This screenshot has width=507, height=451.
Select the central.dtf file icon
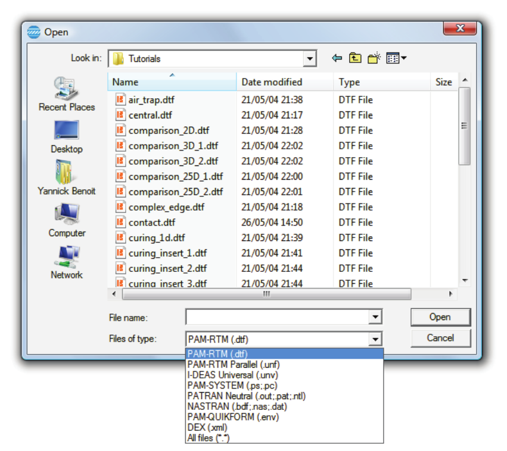pos(120,115)
